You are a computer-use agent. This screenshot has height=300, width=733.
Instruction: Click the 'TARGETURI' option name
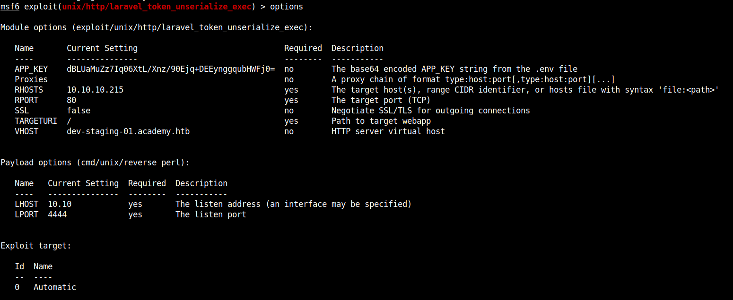tap(36, 121)
